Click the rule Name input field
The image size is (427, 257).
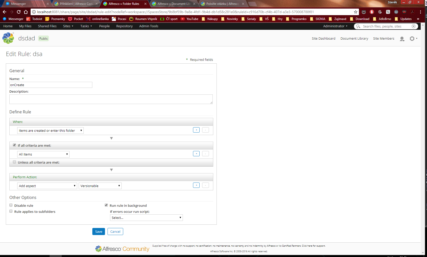(x=51, y=85)
